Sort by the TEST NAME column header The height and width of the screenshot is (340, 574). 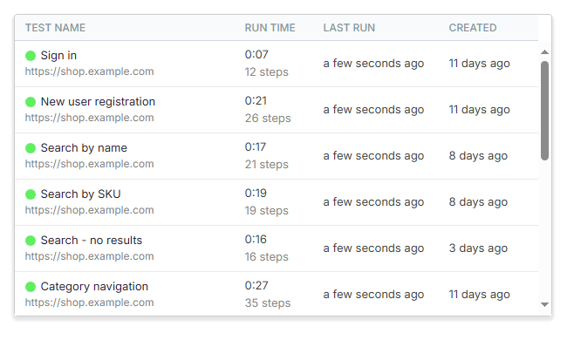coord(55,28)
